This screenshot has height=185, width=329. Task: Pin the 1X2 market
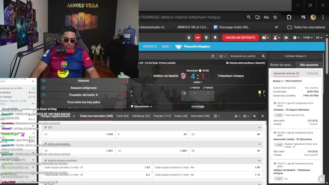coord(45,127)
